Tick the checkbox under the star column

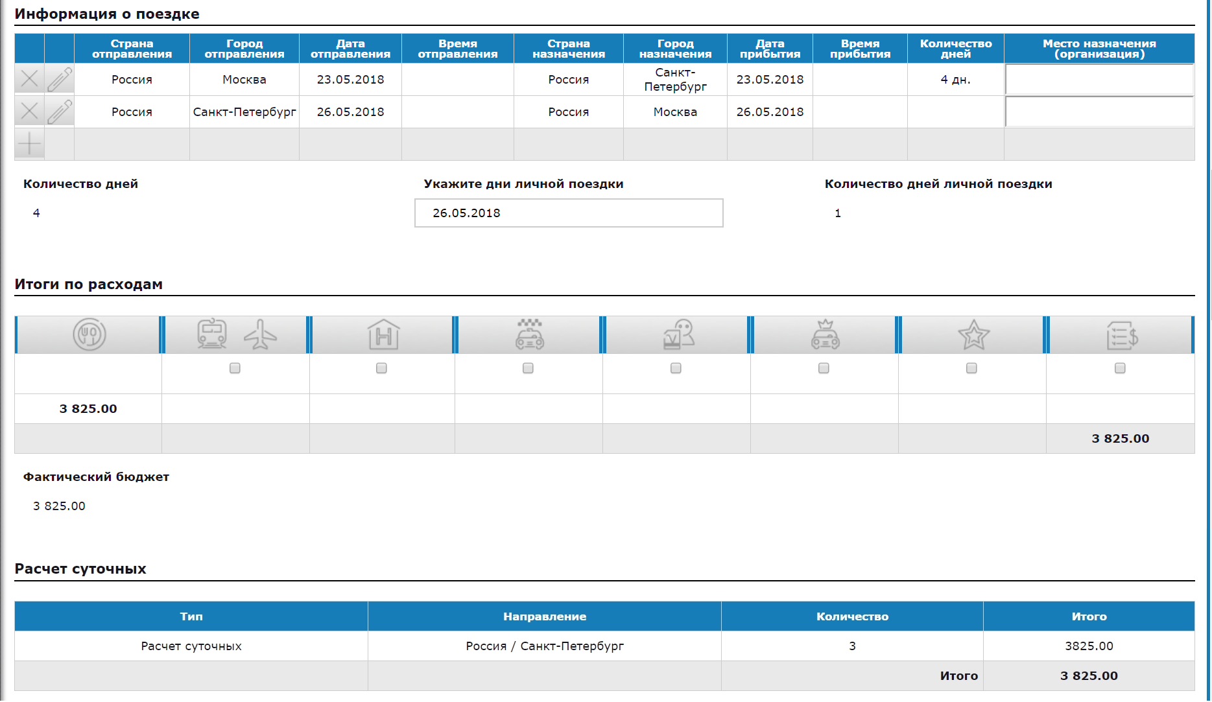(x=971, y=368)
